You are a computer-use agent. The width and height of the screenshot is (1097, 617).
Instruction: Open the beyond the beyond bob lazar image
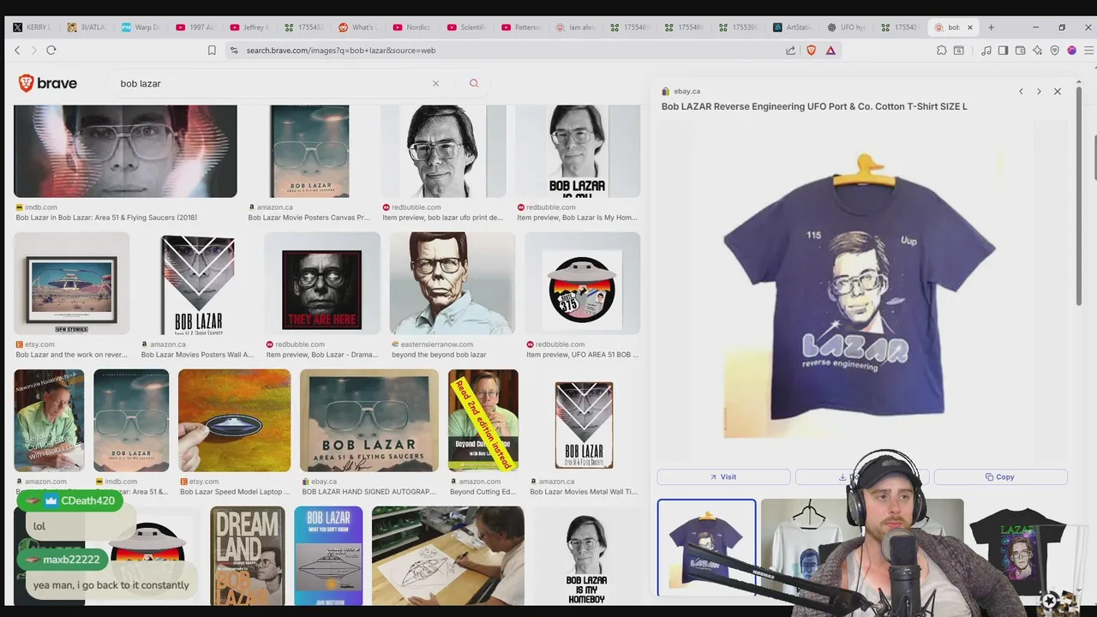tap(453, 283)
